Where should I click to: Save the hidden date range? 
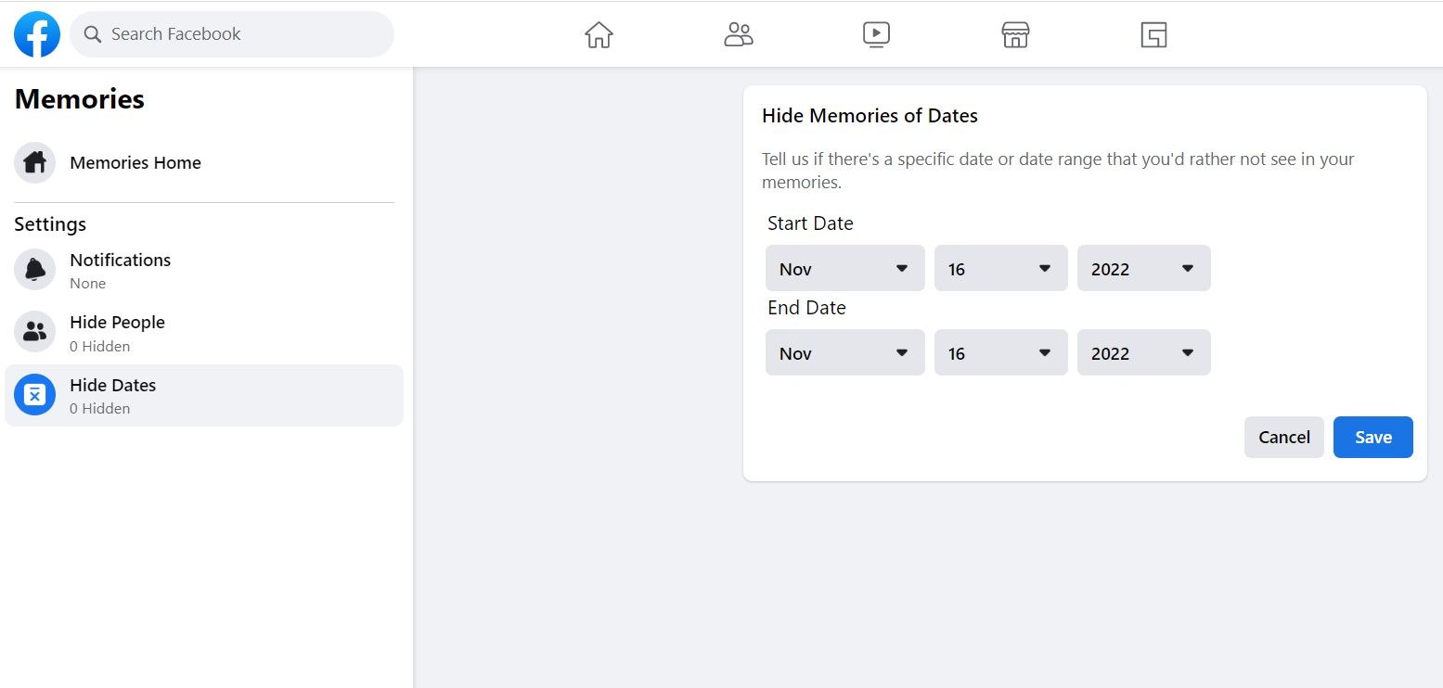(x=1372, y=438)
